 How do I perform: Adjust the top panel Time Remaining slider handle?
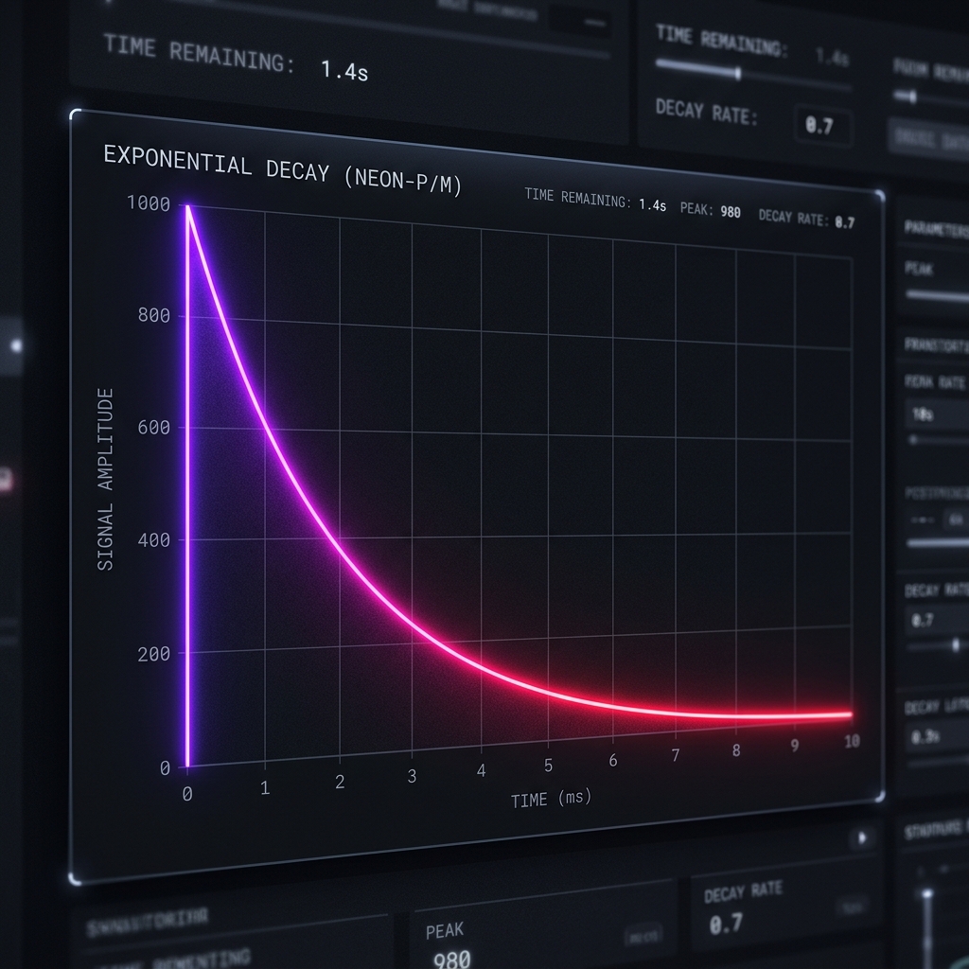coord(738,74)
